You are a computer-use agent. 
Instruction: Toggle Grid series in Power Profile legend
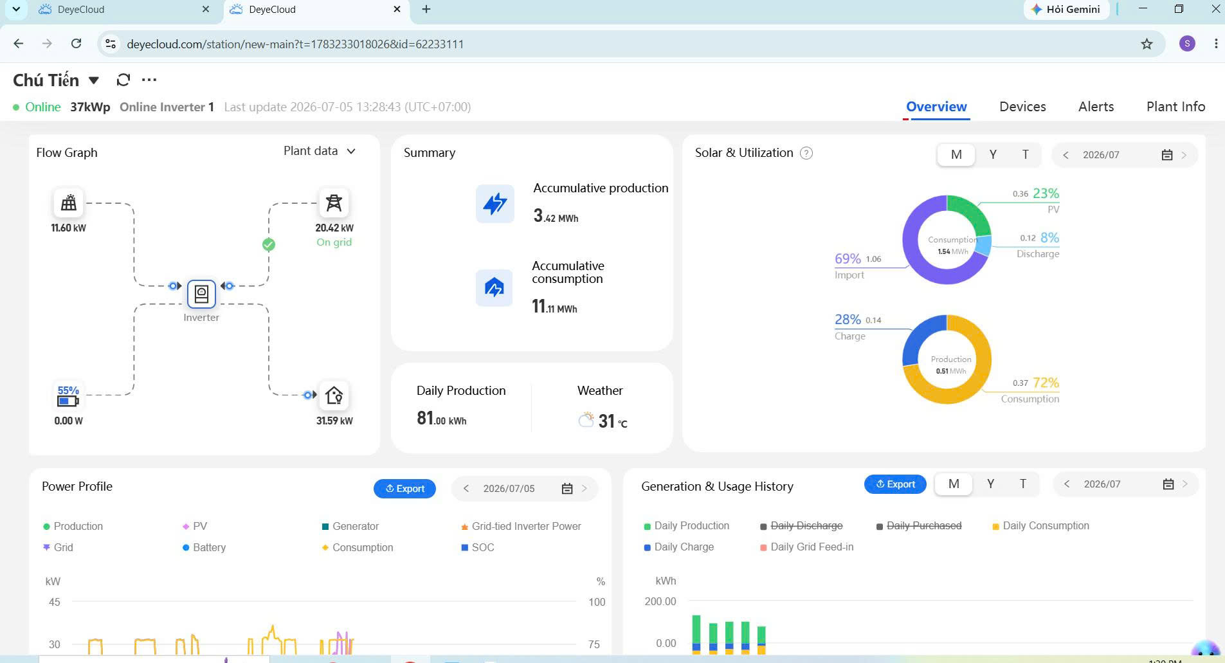[58, 547]
